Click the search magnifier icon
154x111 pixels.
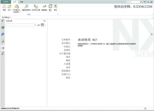pos(141,2)
